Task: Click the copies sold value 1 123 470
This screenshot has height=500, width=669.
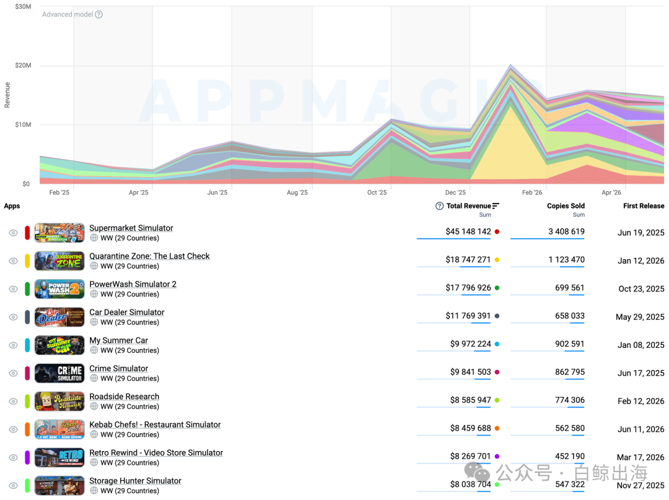Action: (567, 259)
